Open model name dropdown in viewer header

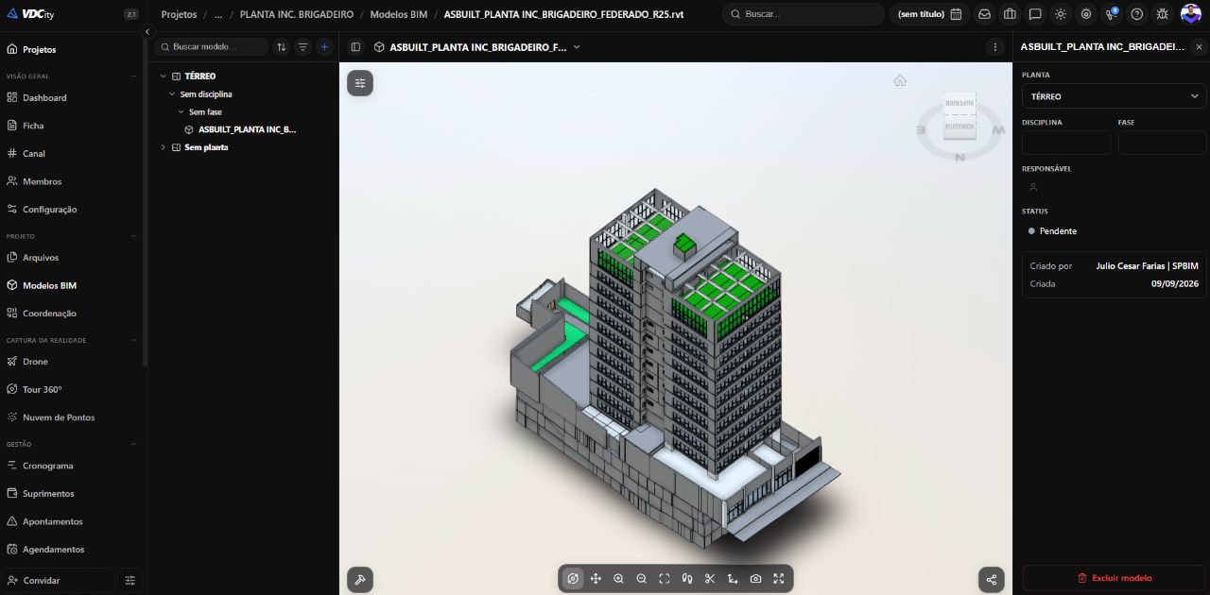(x=577, y=46)
